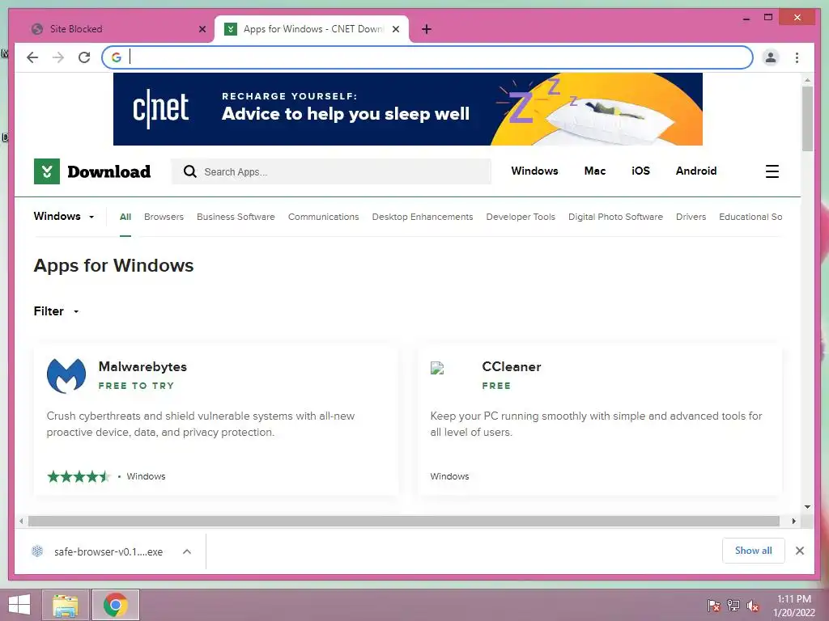
Task: Click the Malwarebytes star rating
Action: [x=79, y=477]
